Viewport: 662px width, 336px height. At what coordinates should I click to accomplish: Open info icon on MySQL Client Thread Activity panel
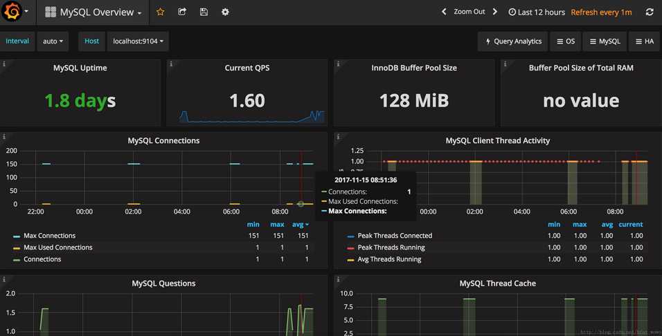click(x=338, y=137)
